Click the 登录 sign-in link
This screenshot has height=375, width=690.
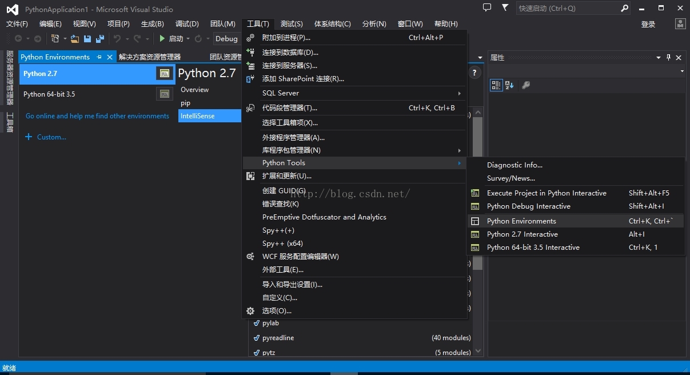click(648, 24)
